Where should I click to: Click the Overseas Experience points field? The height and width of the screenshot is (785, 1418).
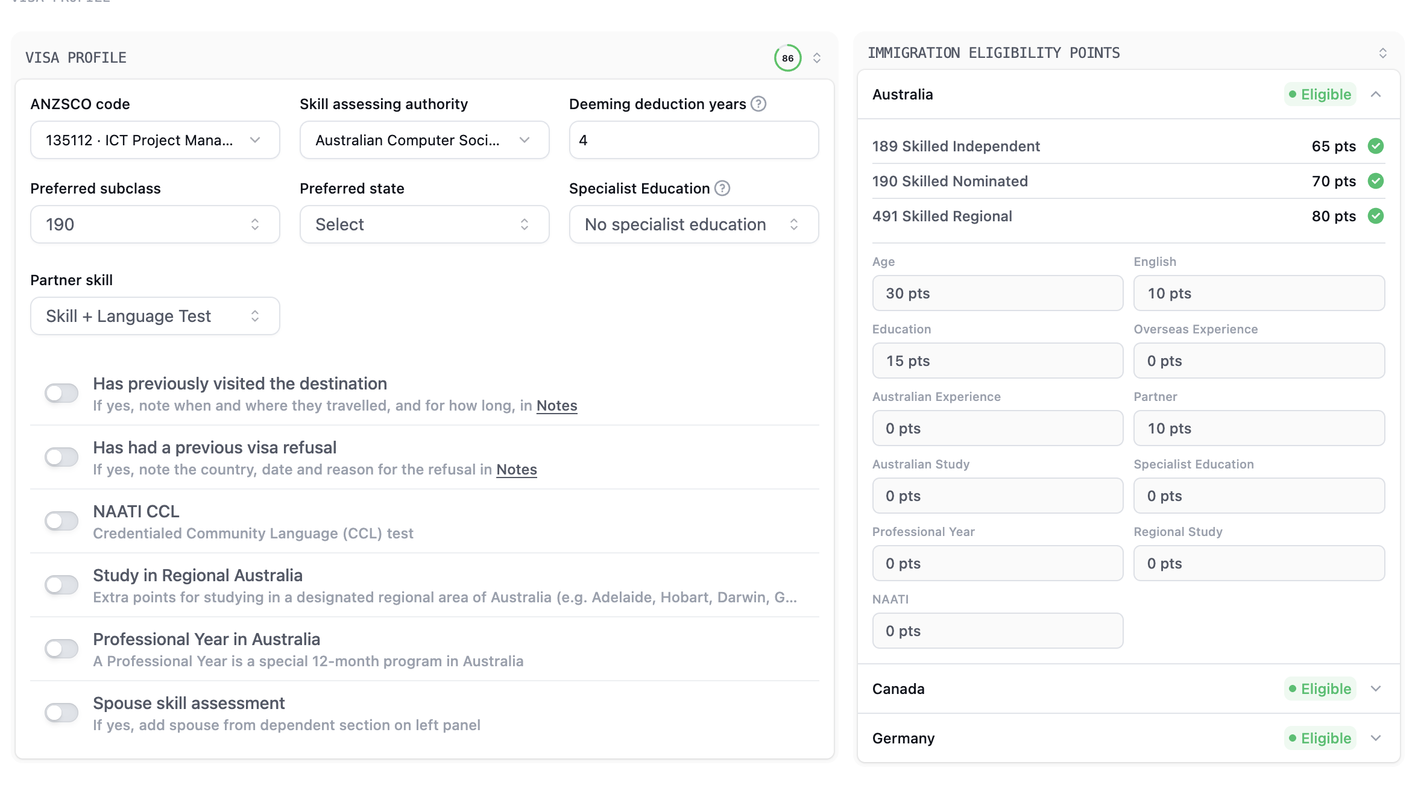pos(1259,361)
